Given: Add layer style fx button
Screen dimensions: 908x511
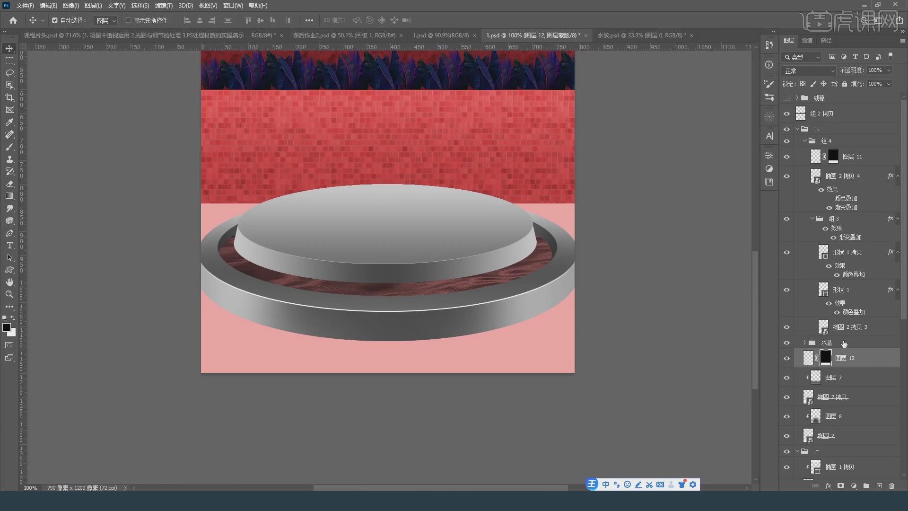Looking at the screenshot, I should [x=828, y=486].
